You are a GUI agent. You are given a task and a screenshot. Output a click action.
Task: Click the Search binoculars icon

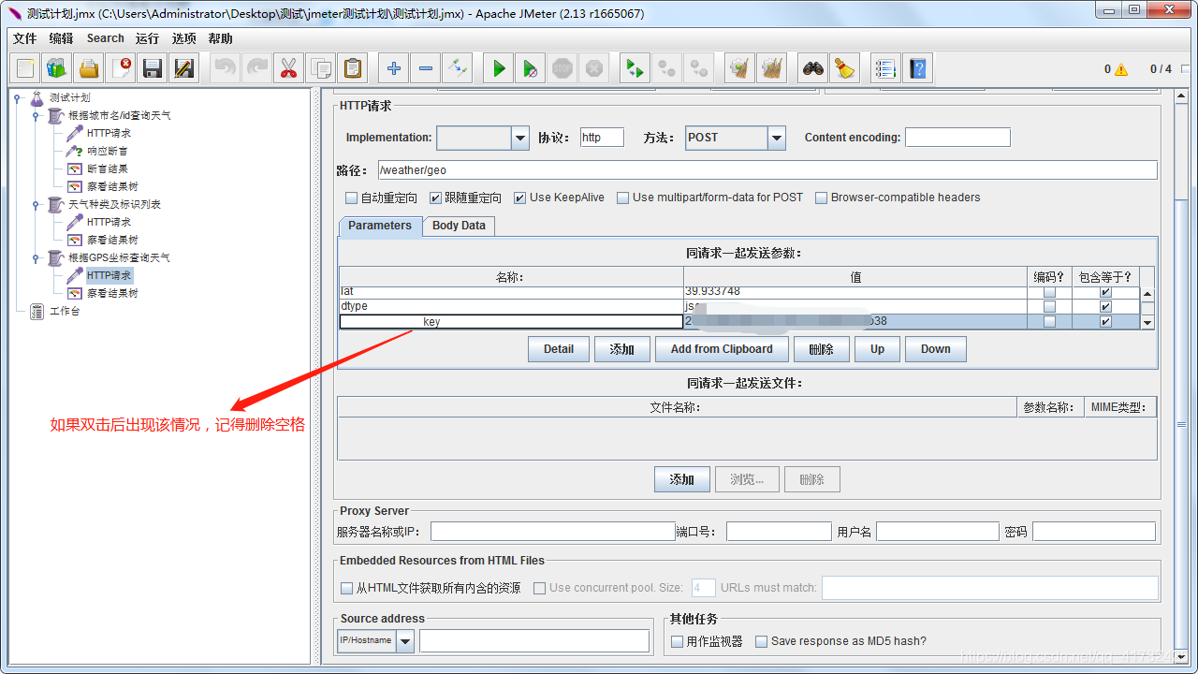point(813,68)
